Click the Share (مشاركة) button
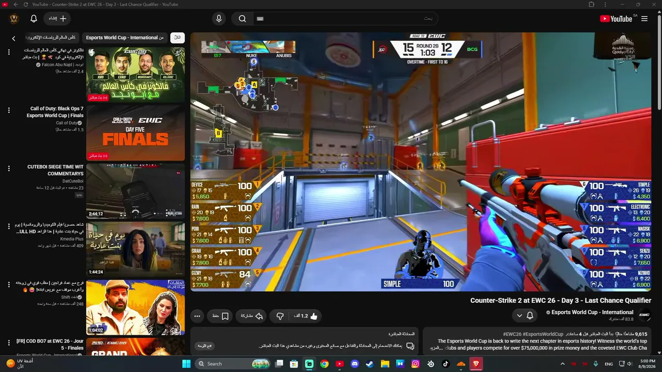662x372 pixels. coord(252,316)
